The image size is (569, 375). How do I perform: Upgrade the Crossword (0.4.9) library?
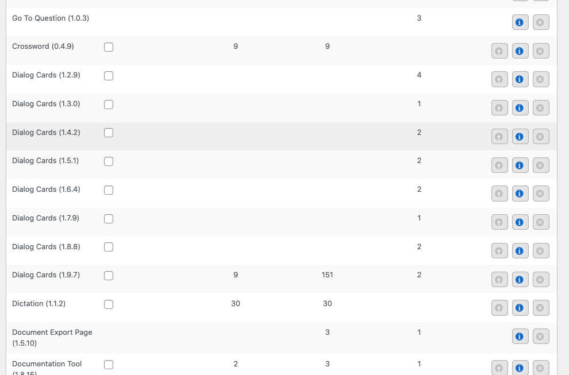(x=499, y=51)
